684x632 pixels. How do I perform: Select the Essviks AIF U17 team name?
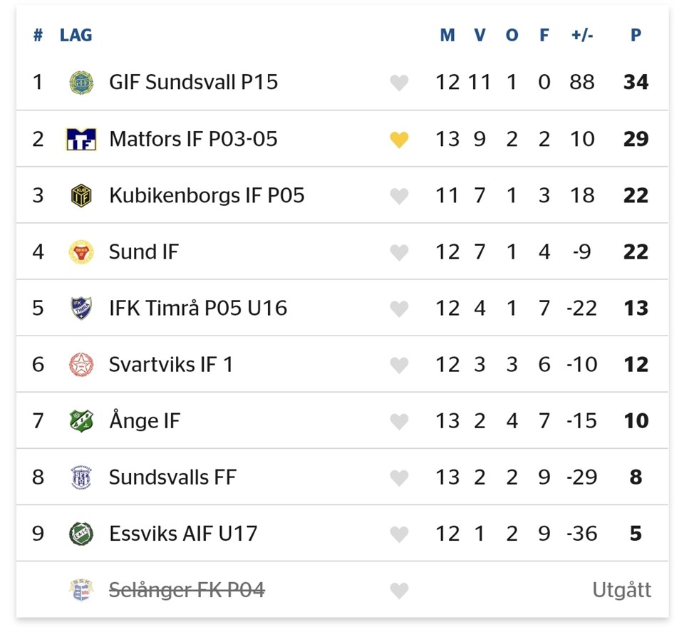[x=182, y=533]
